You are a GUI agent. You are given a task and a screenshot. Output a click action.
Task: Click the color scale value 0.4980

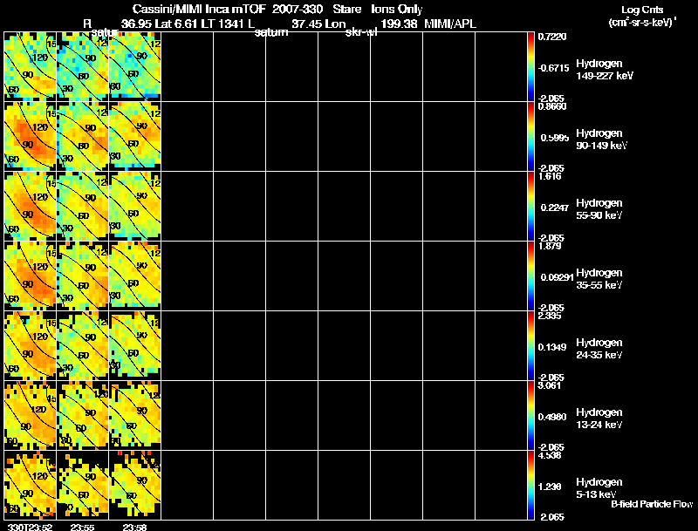point(552,417)
